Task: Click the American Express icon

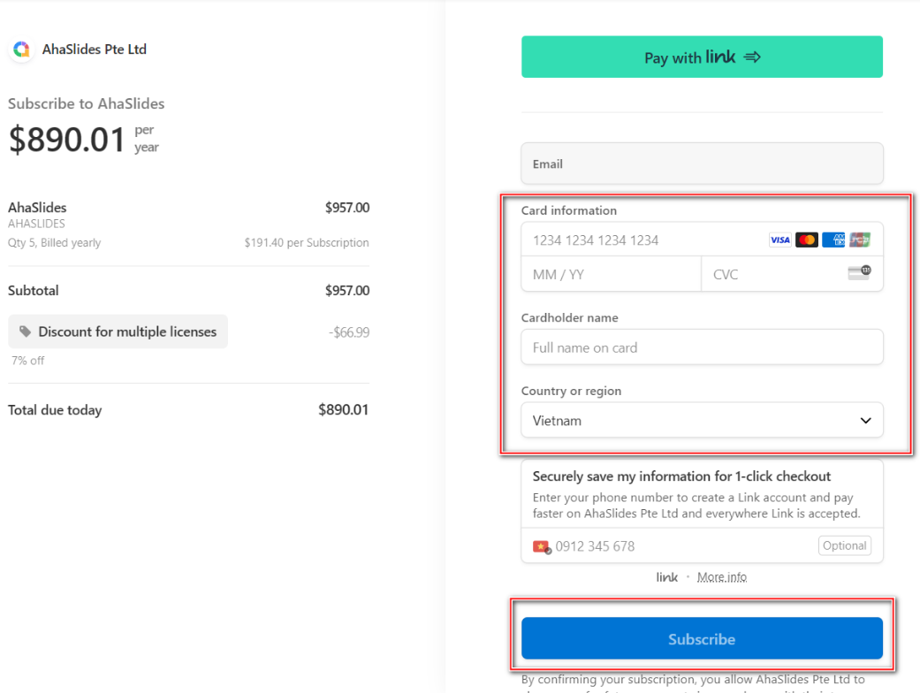Action: click(x=833, y=240)
